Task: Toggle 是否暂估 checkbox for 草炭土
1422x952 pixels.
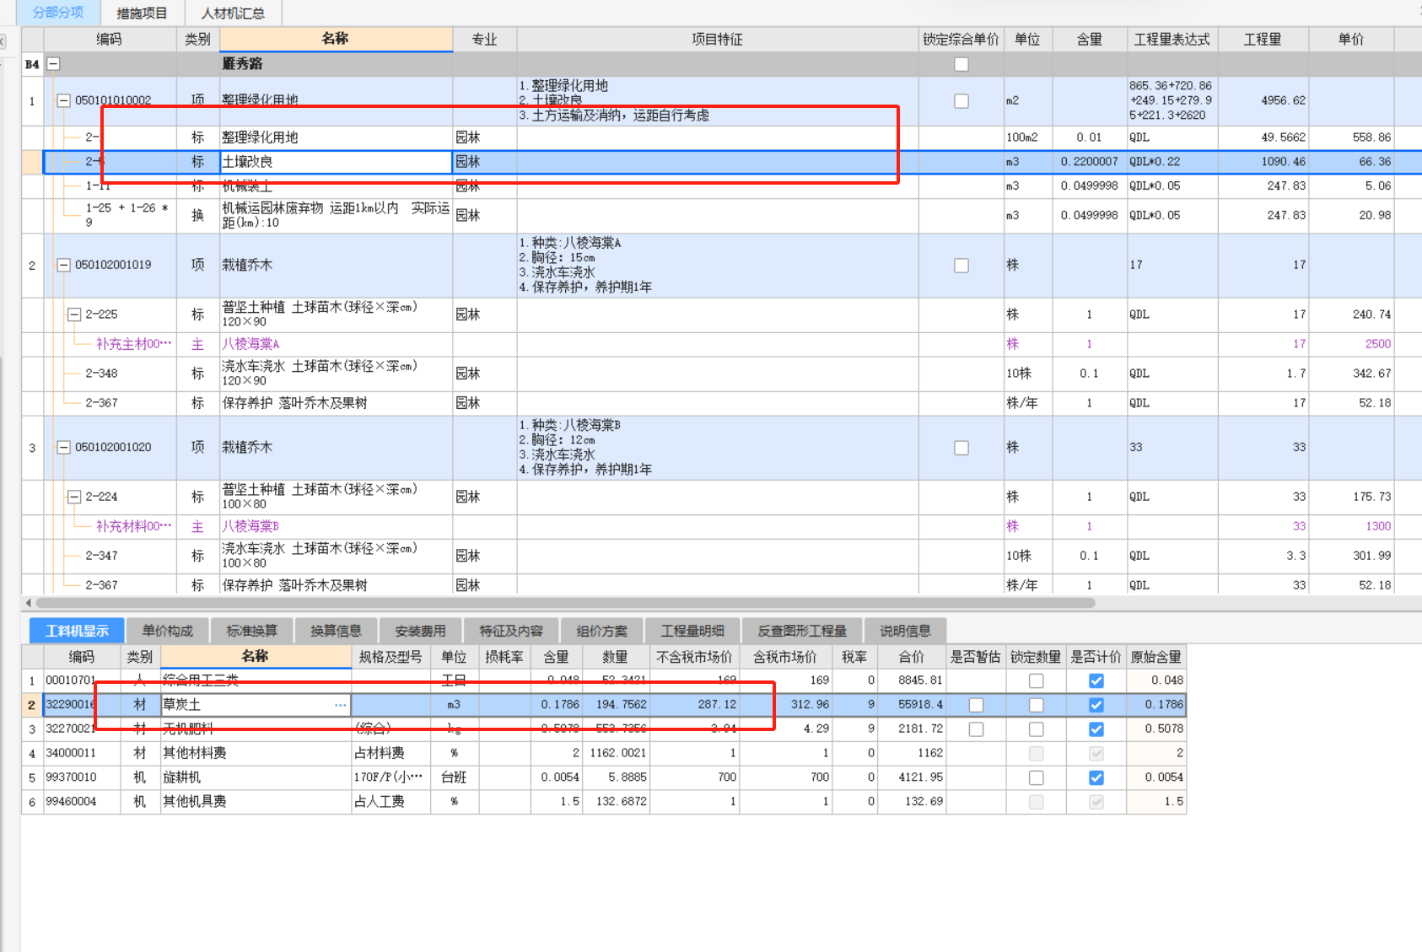Action: [x=976, y=705]
